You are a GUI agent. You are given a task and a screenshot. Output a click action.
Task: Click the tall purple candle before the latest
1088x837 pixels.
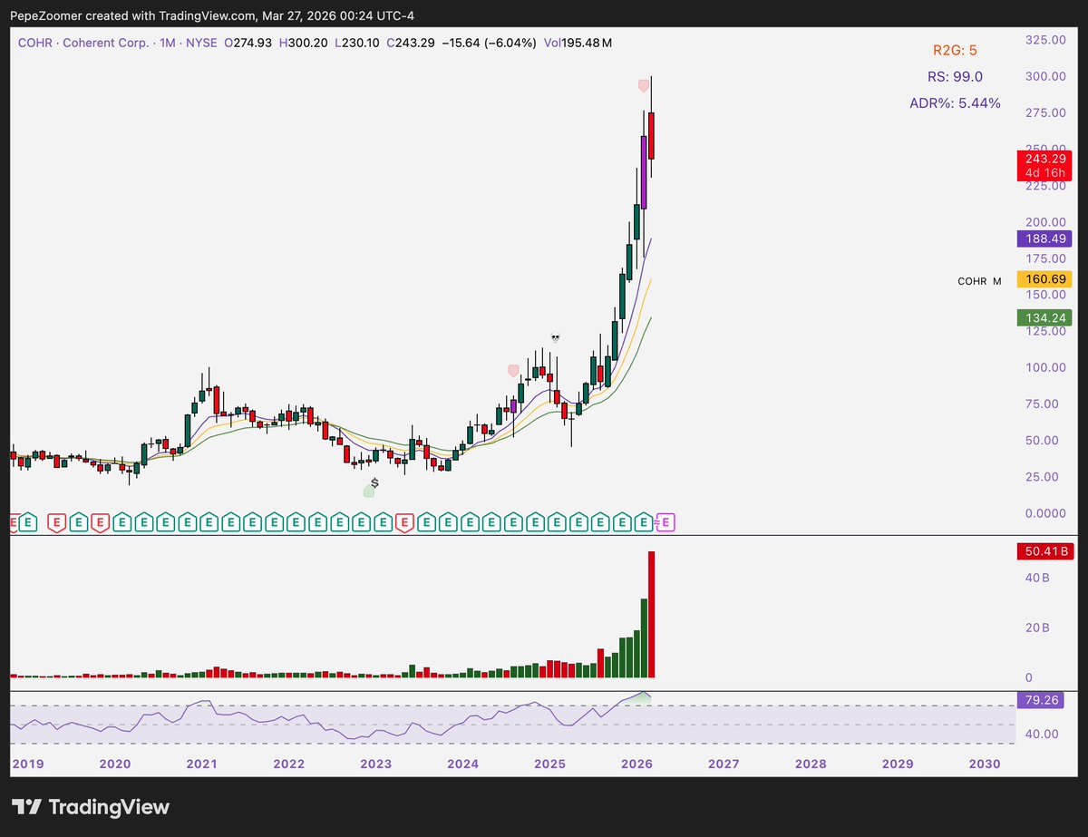pyautogui.click(x=644, y=172)
